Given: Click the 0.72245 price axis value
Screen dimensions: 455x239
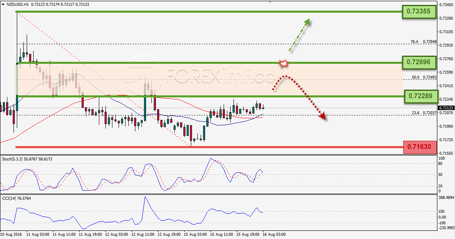Looking at the screenshot, I should [x=446, y=99].
